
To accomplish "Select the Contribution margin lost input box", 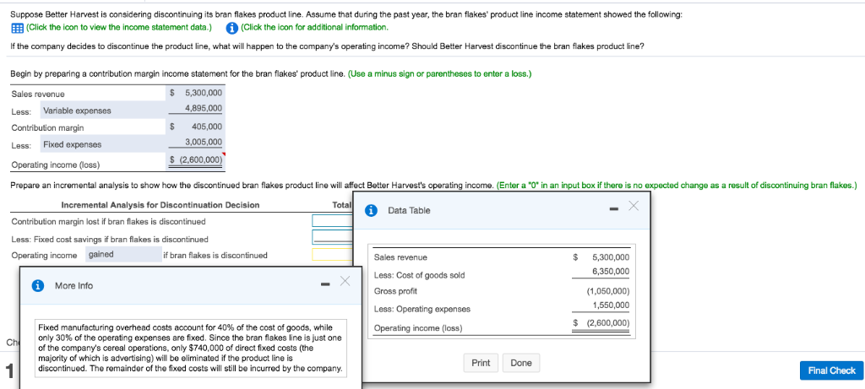I will 332,221.
